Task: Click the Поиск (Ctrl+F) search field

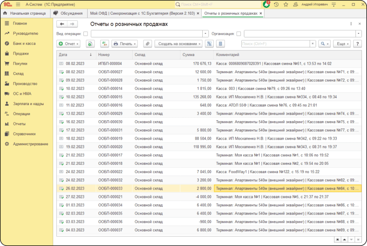Action: 275,44
